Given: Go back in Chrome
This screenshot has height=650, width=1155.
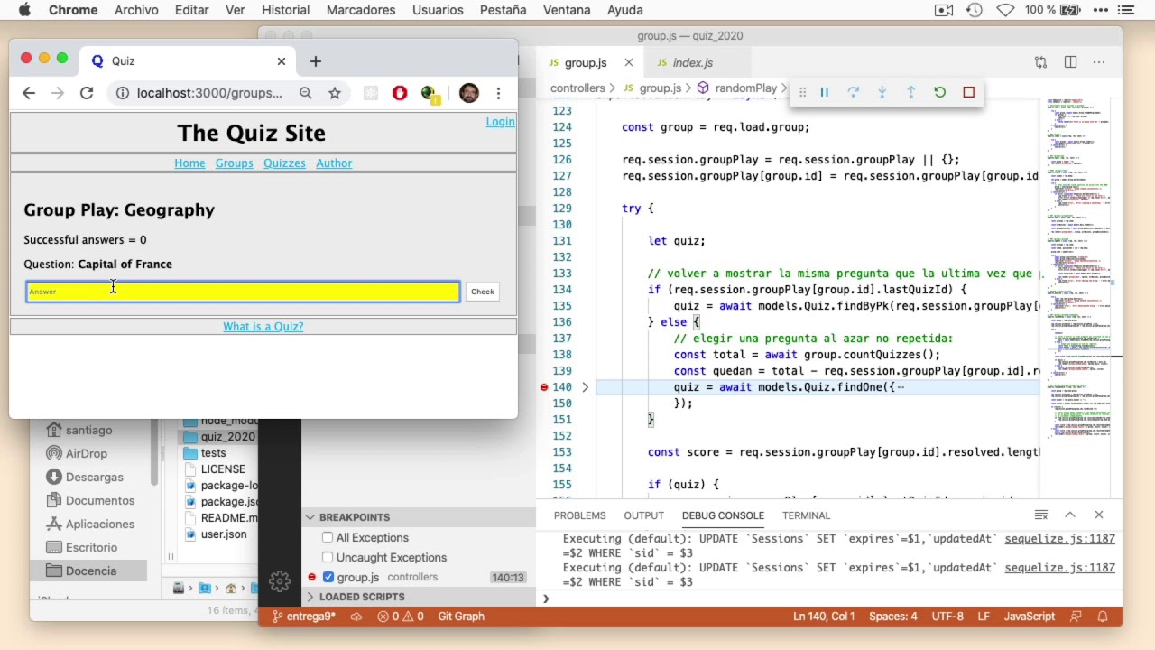Looking at the screenshot, I should tap(29, 93).
